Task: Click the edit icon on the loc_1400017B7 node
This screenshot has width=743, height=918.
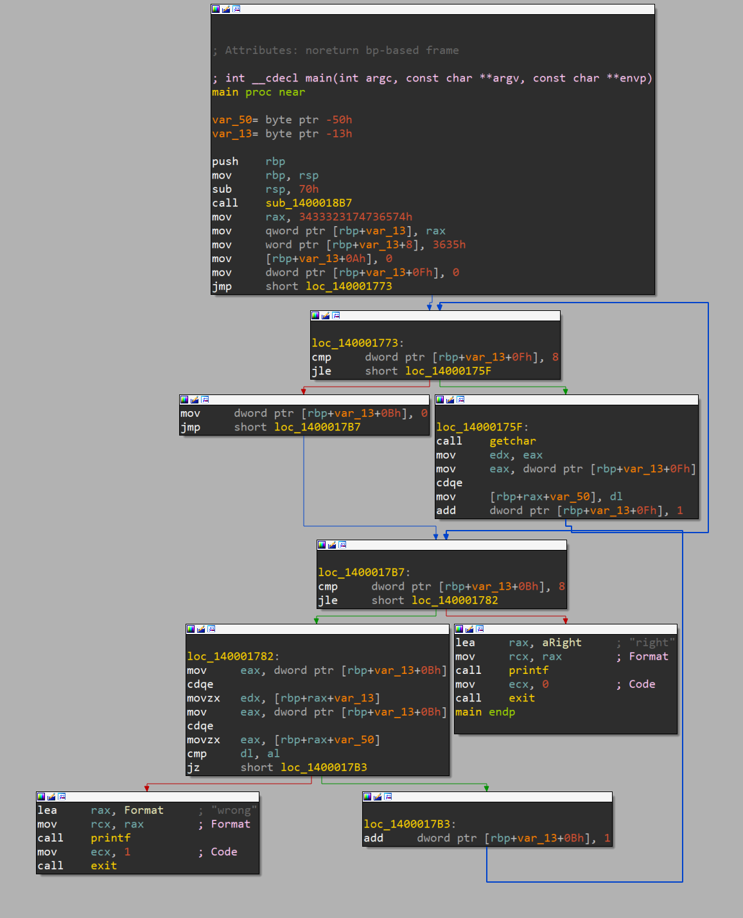Action: pyautogui.click(x=332, y=545)
